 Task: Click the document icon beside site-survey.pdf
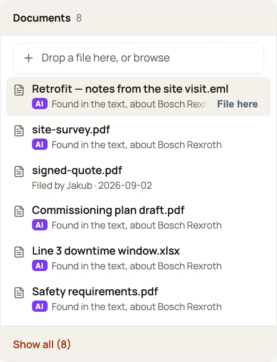click(x=19, y=131)
